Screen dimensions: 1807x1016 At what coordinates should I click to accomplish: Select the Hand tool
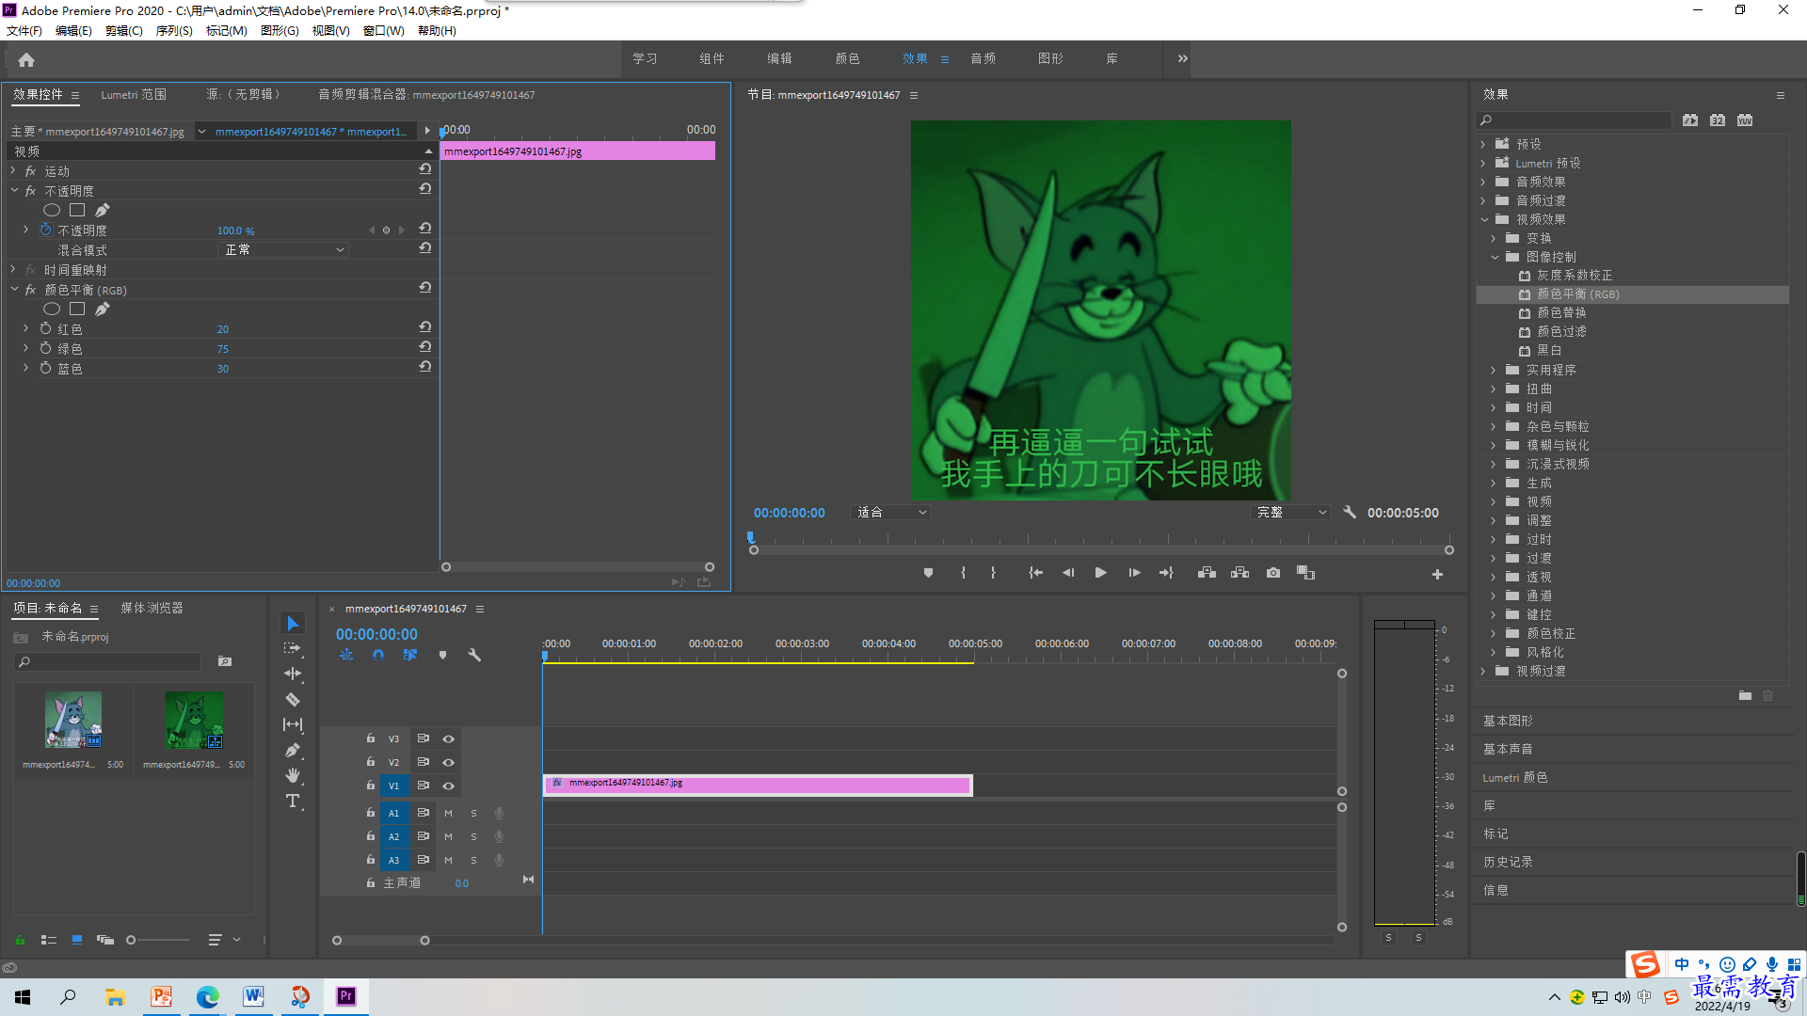[293, 775]
